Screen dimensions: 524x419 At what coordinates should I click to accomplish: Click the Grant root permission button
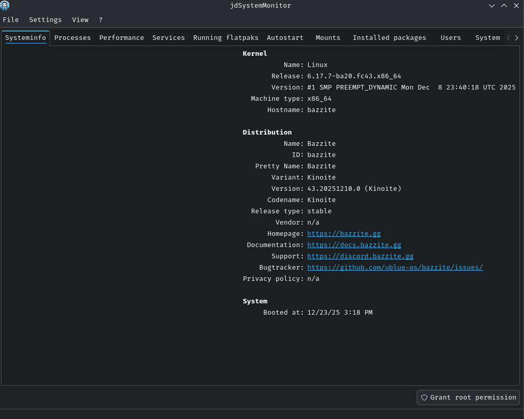pos(468,398)
